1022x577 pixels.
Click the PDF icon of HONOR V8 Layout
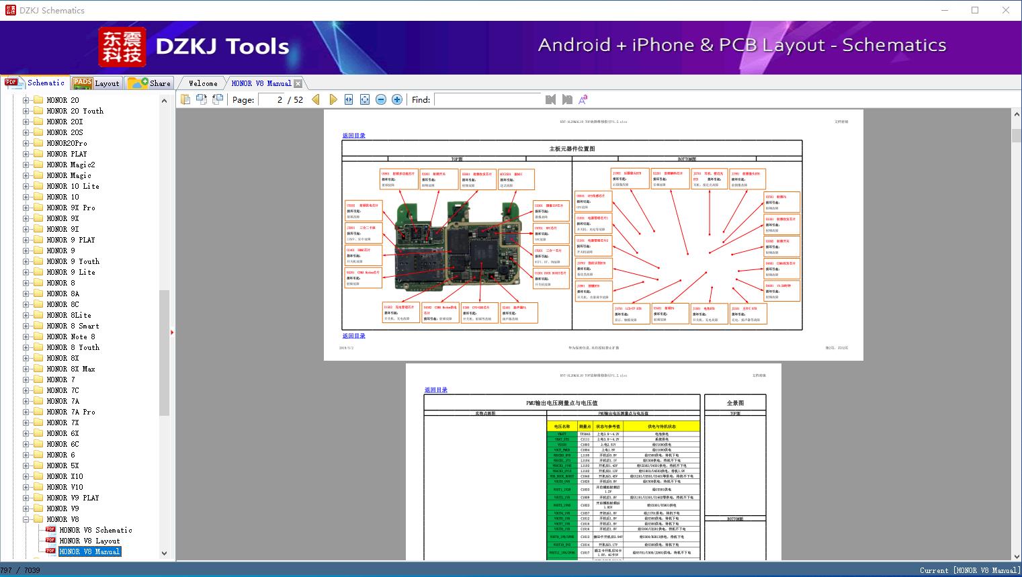point(50,541)
